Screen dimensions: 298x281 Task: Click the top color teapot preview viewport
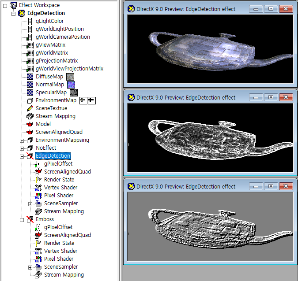(210, 49)
